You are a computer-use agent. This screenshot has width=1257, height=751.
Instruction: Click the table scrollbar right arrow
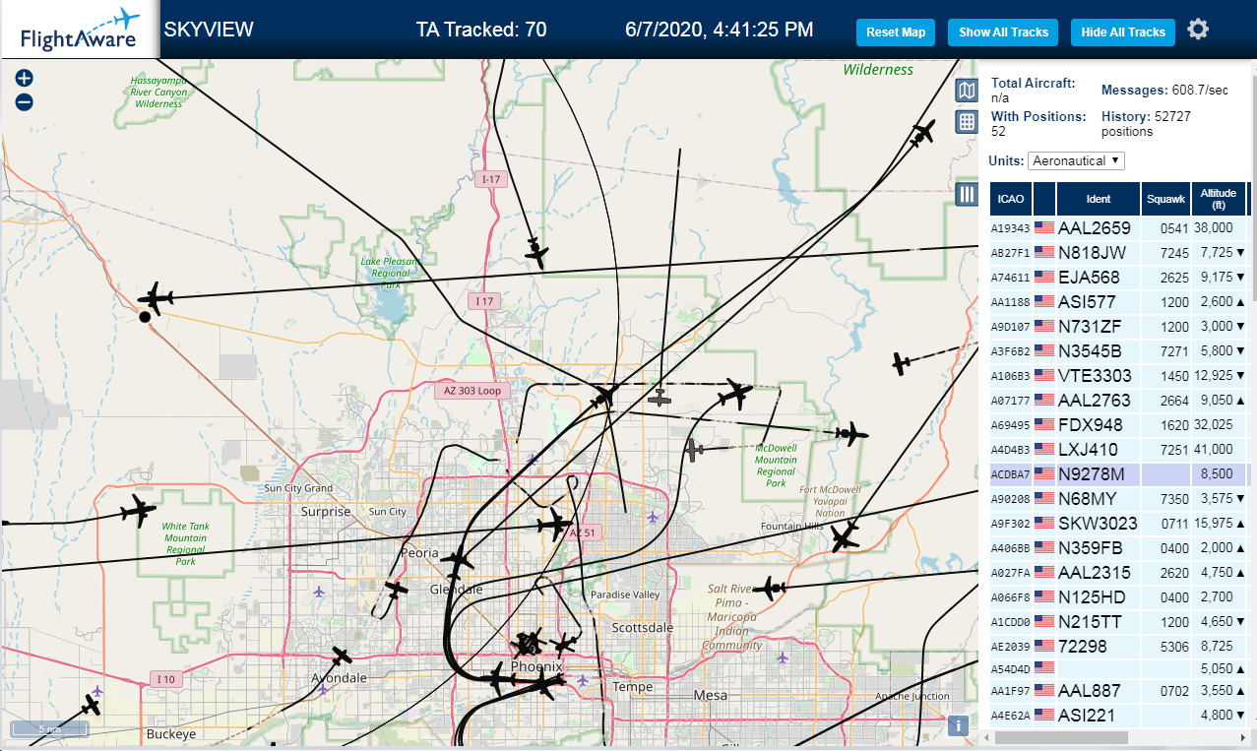coord(1243,737)
